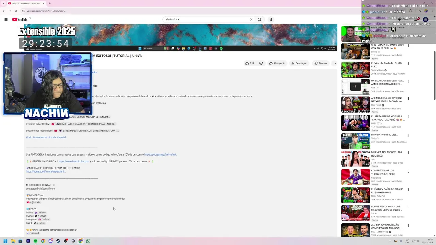Open EL STREAMER DE KICK MÁS CACHUDO video
Image resolution: width=436 pixels, height=245 pixels.
click(356, 123)
